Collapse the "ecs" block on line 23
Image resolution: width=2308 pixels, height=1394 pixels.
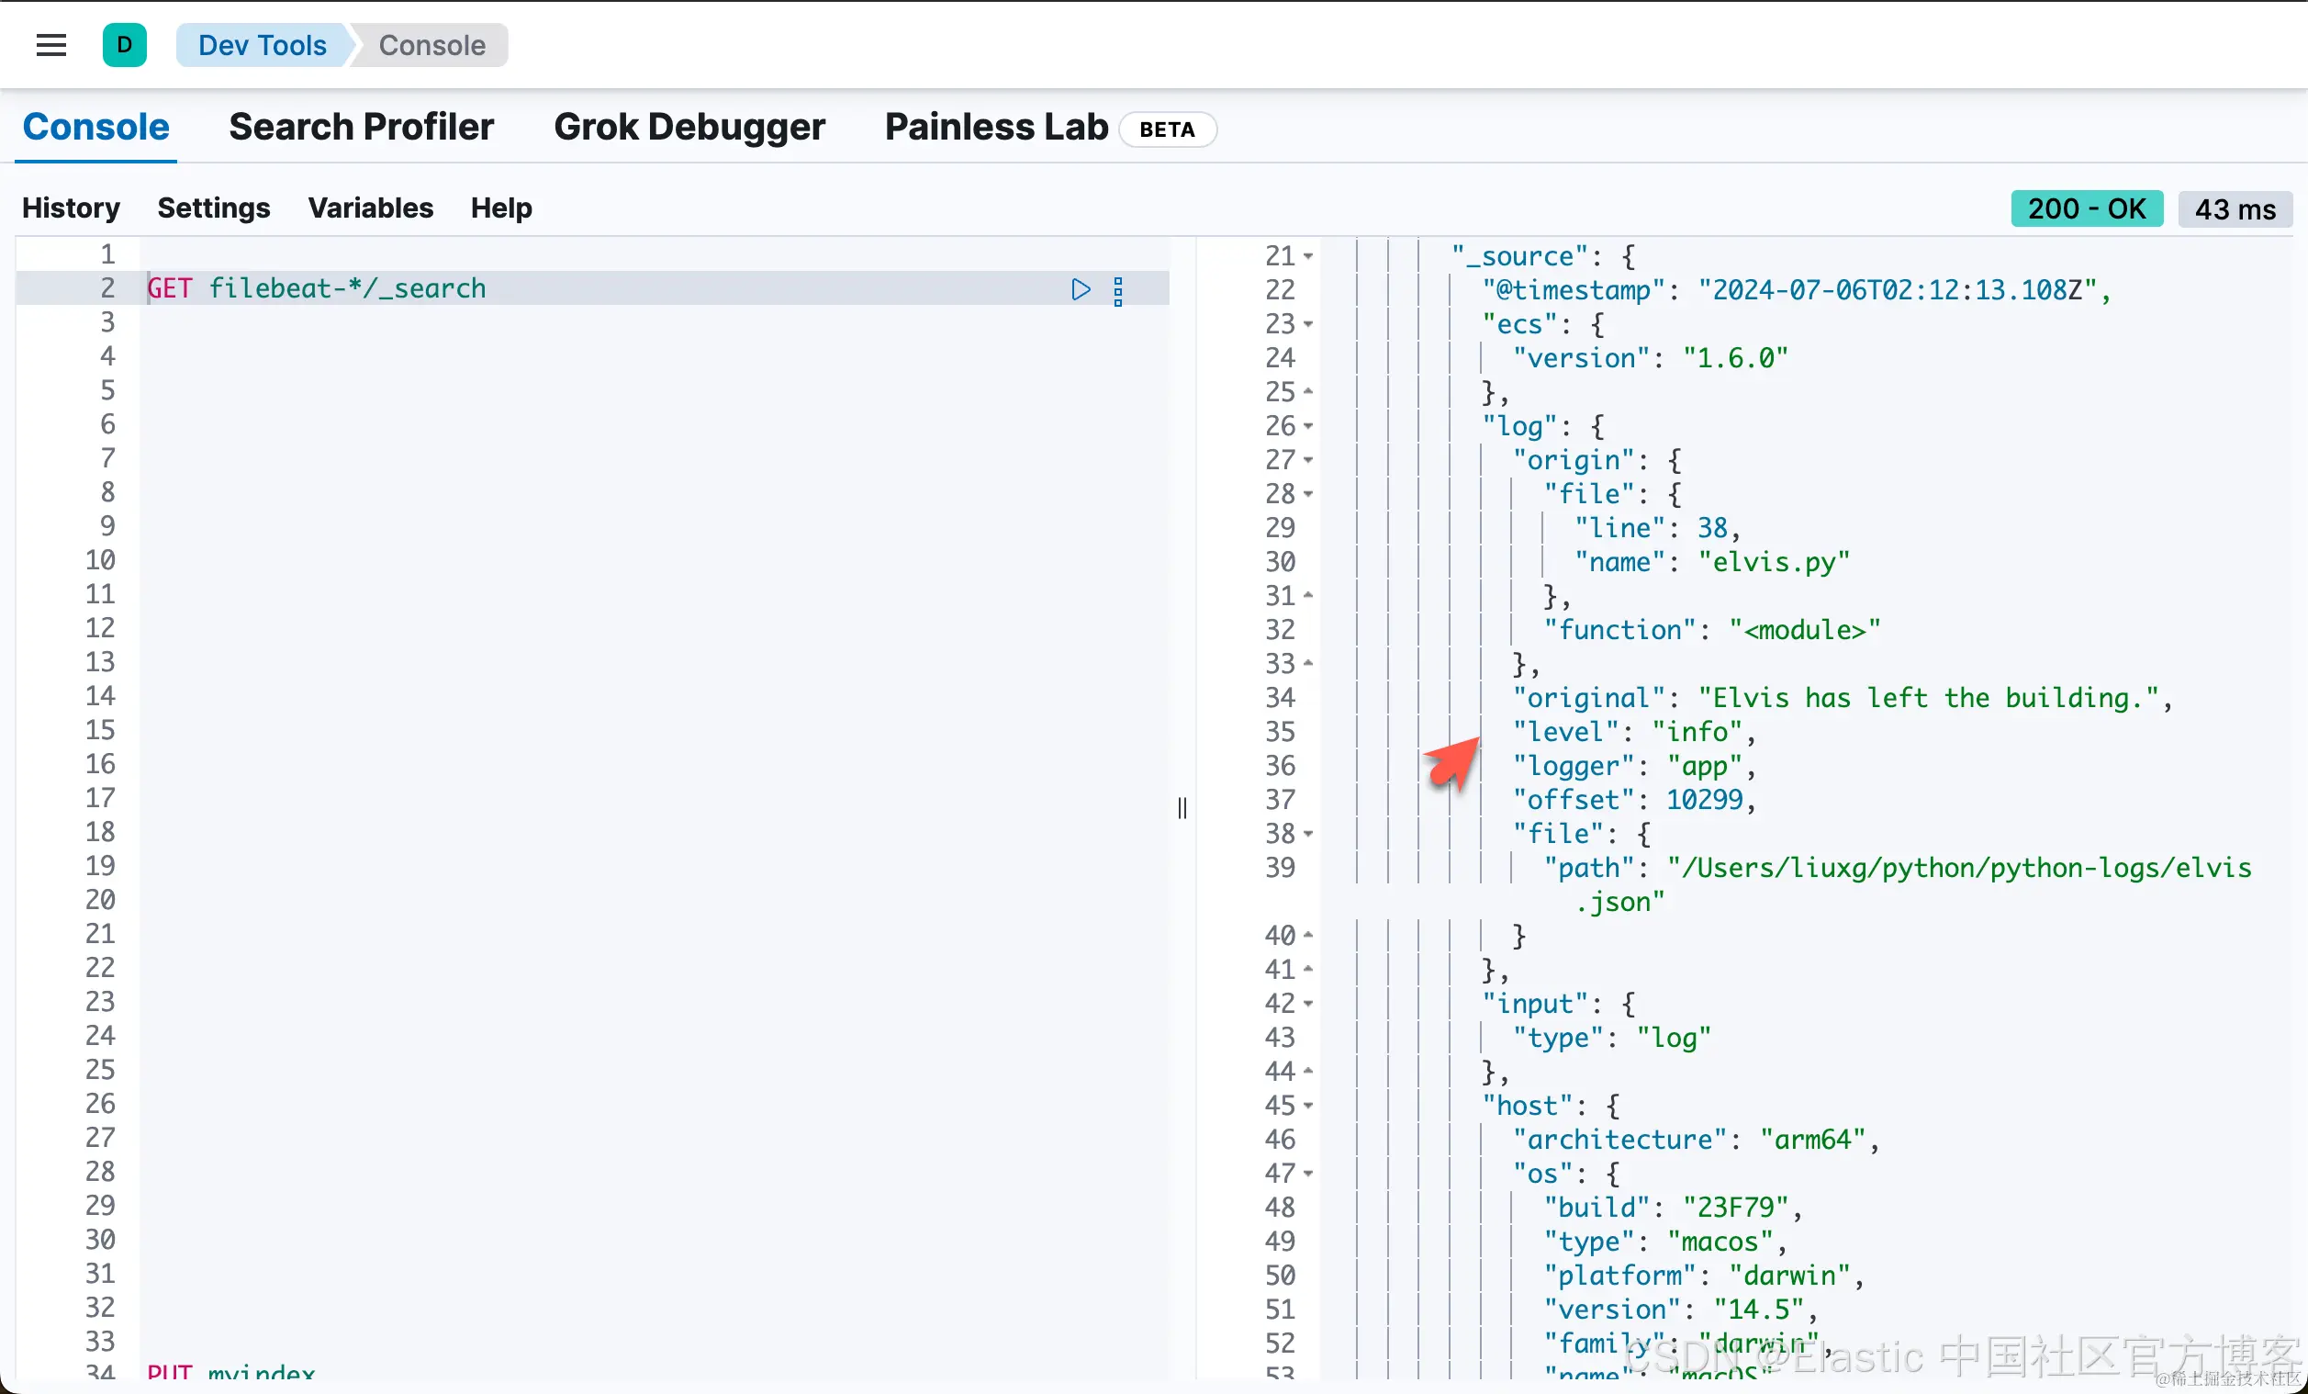[x=1308, y=324]
